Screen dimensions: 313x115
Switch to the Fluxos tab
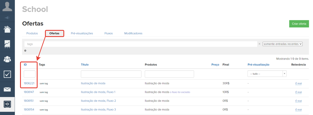click(x=109, y=33)
